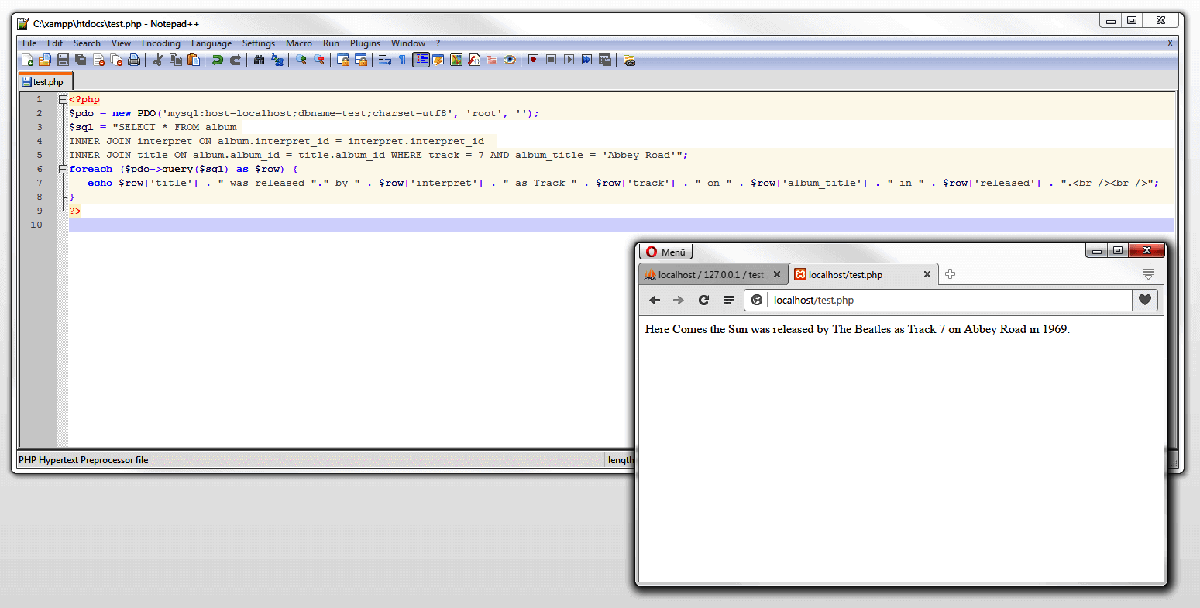Open the tab menu icon at Opera's right edge
The height and width of the screenshot is (608, 1200).
[1148, 273]
